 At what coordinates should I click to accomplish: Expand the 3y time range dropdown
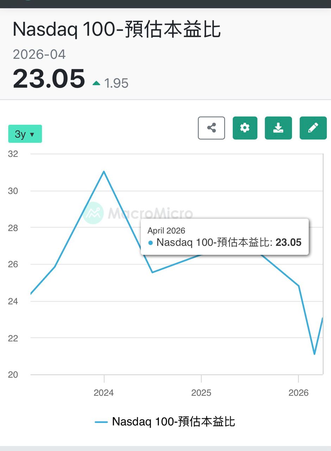25,134
